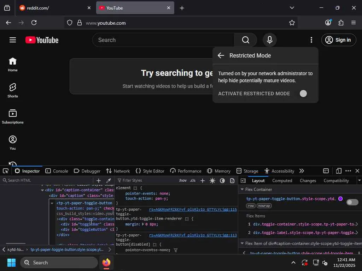Switch to the Console tab
362x271 pixels.
(x=57, y=171)
